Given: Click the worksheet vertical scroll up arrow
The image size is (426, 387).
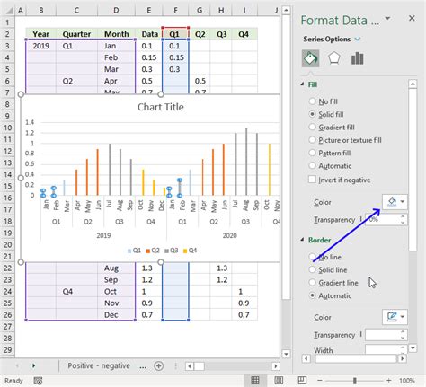Looking at the screenshot, I should (286, 11).
